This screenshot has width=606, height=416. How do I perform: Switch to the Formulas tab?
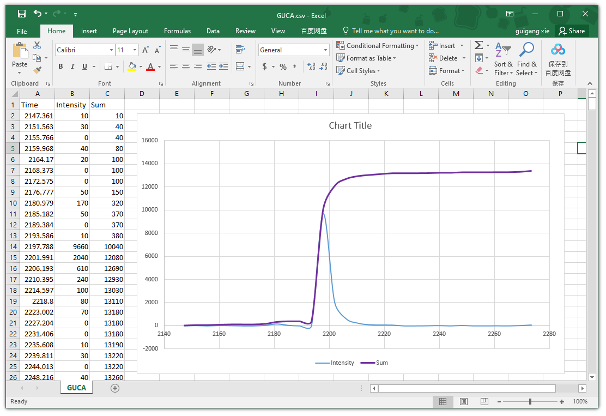click(177, 31)
